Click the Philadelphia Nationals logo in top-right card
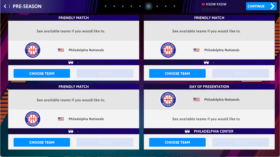 point(168,50)
